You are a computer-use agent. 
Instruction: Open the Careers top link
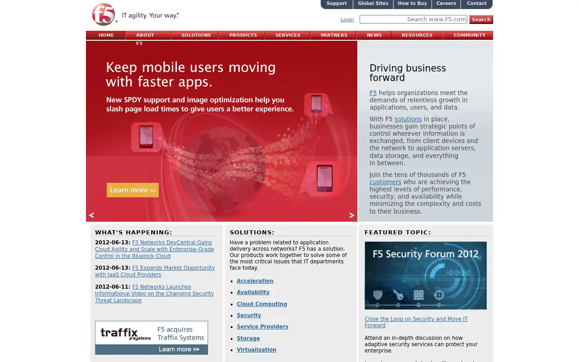(446, 4)
